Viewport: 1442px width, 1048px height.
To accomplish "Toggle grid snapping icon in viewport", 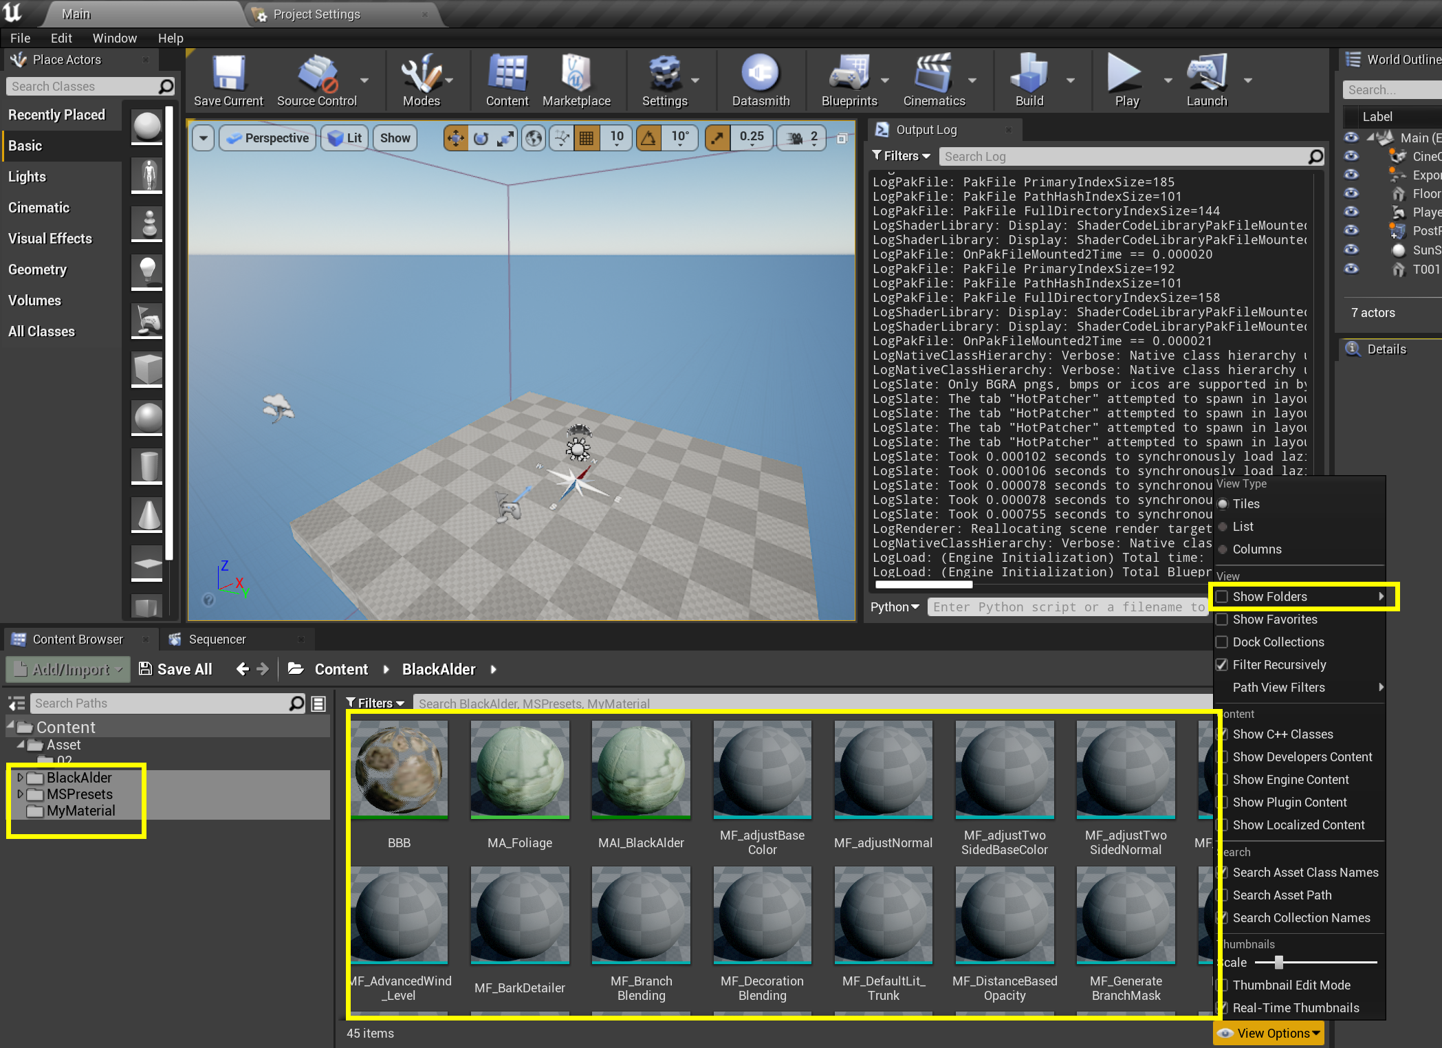I will tap(586, 138).
